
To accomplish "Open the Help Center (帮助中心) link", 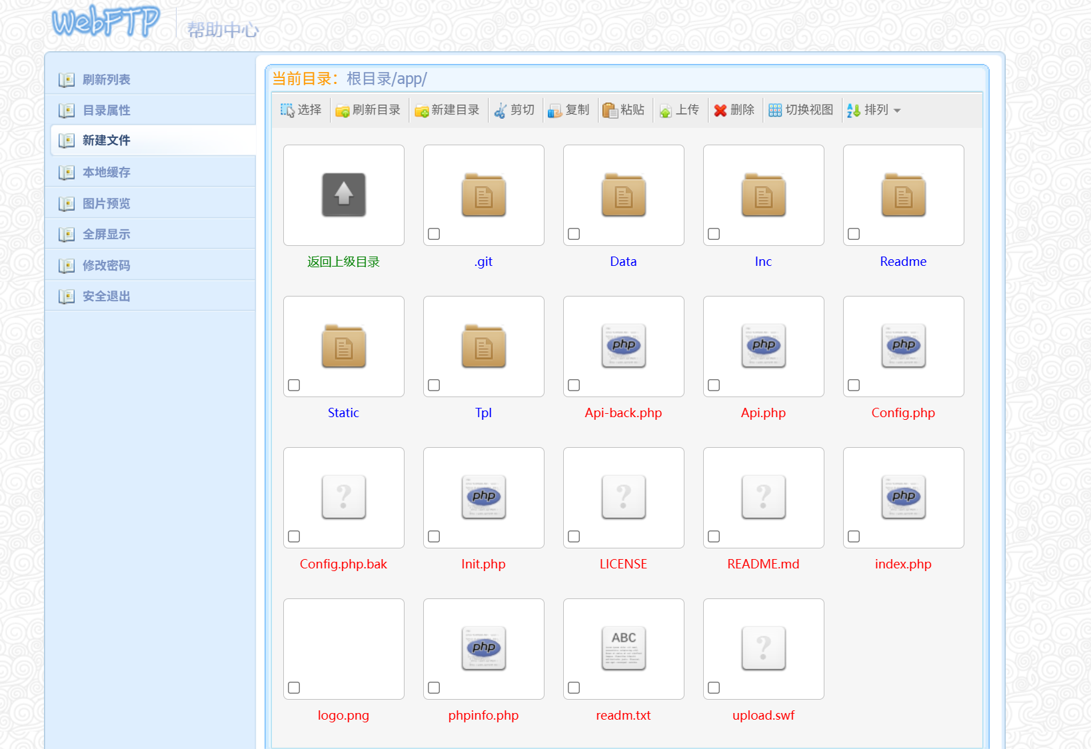I will (223, 30).
